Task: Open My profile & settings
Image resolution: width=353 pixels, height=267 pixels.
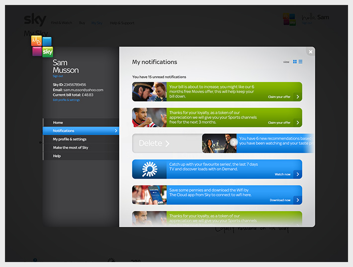Action: [81, 139]
